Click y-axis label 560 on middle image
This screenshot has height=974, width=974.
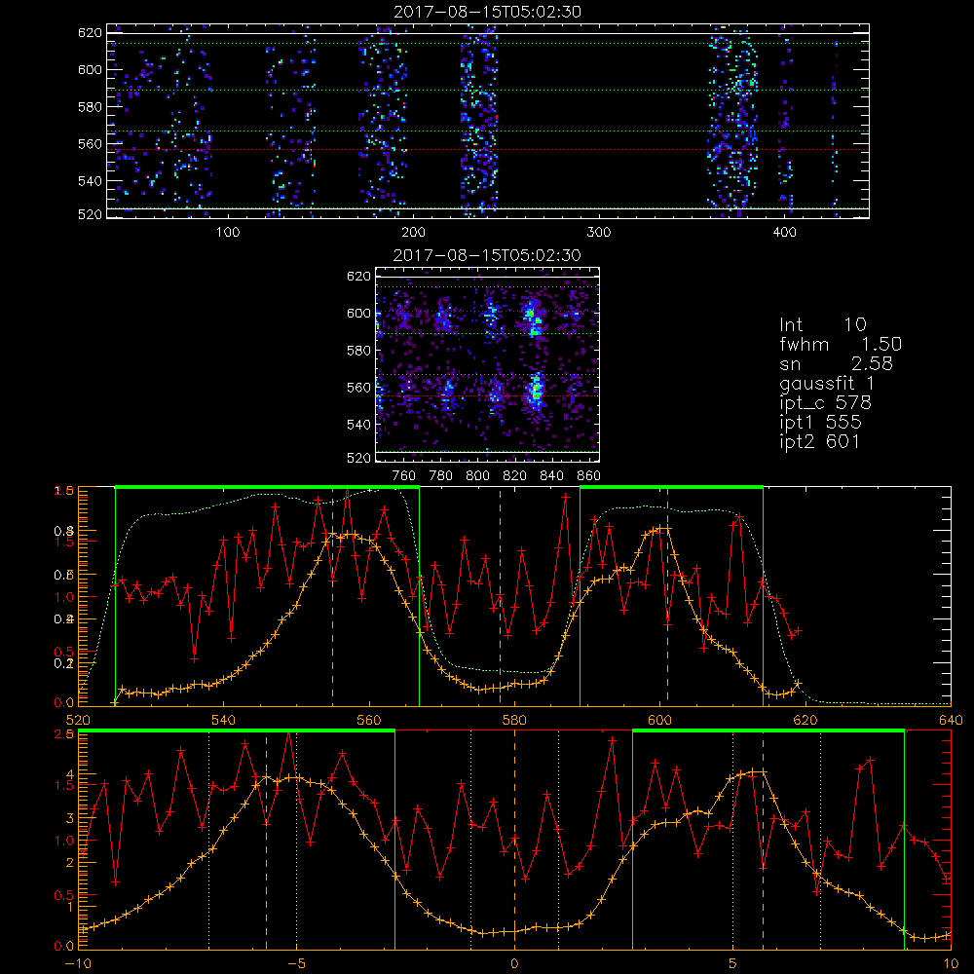(x=359, y=388)
